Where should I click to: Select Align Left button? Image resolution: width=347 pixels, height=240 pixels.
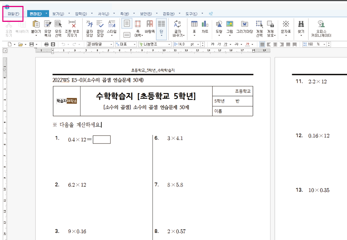coord(269,44)
